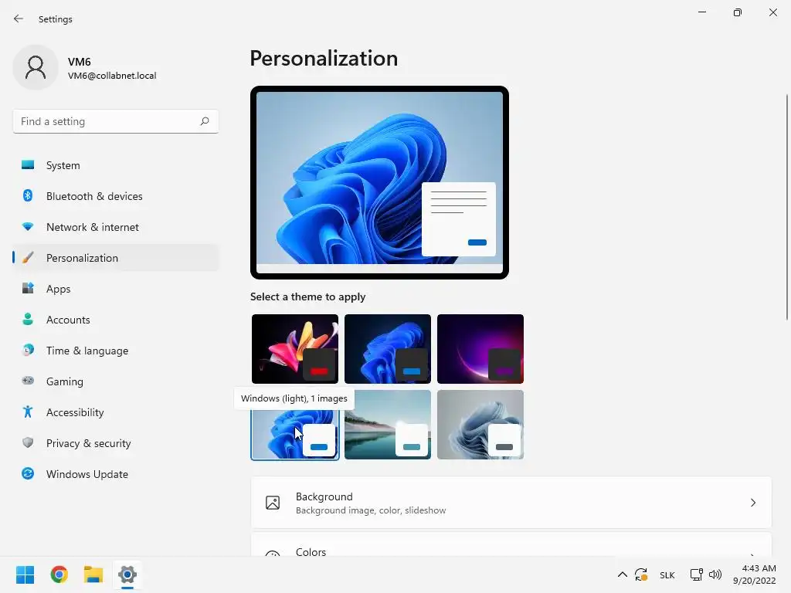Open System settings page
Screen dimensions: 791x593
(116, 165)
